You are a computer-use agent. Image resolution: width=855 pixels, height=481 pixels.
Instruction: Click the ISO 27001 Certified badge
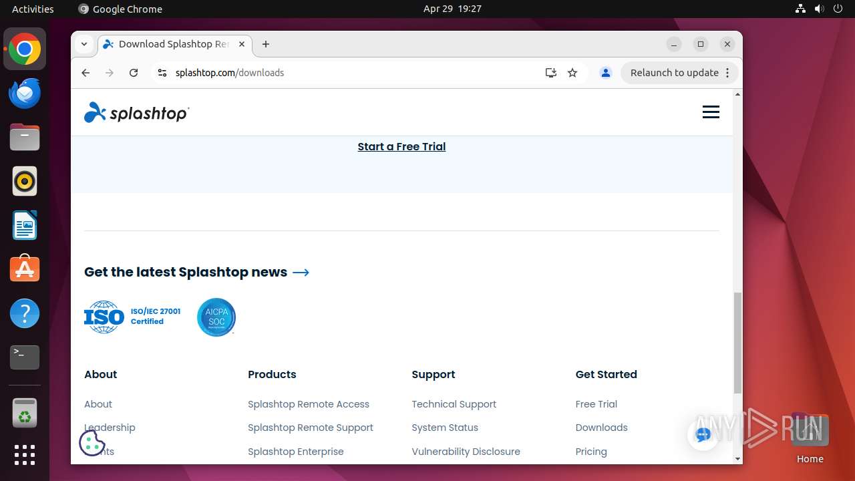132,317
